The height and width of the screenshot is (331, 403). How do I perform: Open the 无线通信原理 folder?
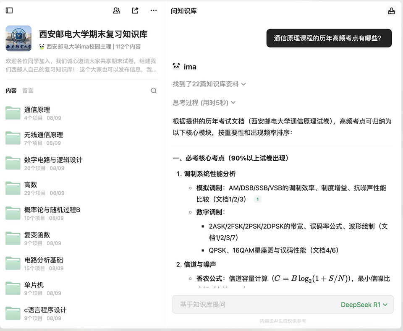click(44, 135)
